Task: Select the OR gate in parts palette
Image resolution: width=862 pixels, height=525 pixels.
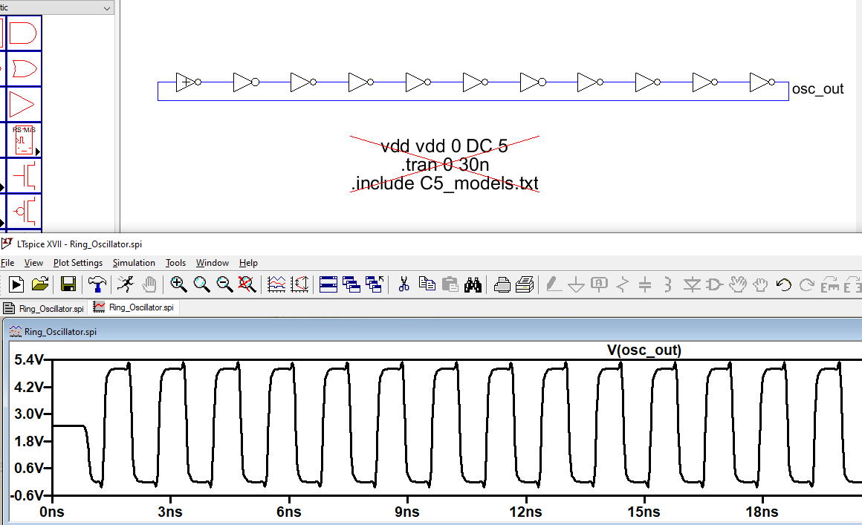Action: (x=24, y=68)
